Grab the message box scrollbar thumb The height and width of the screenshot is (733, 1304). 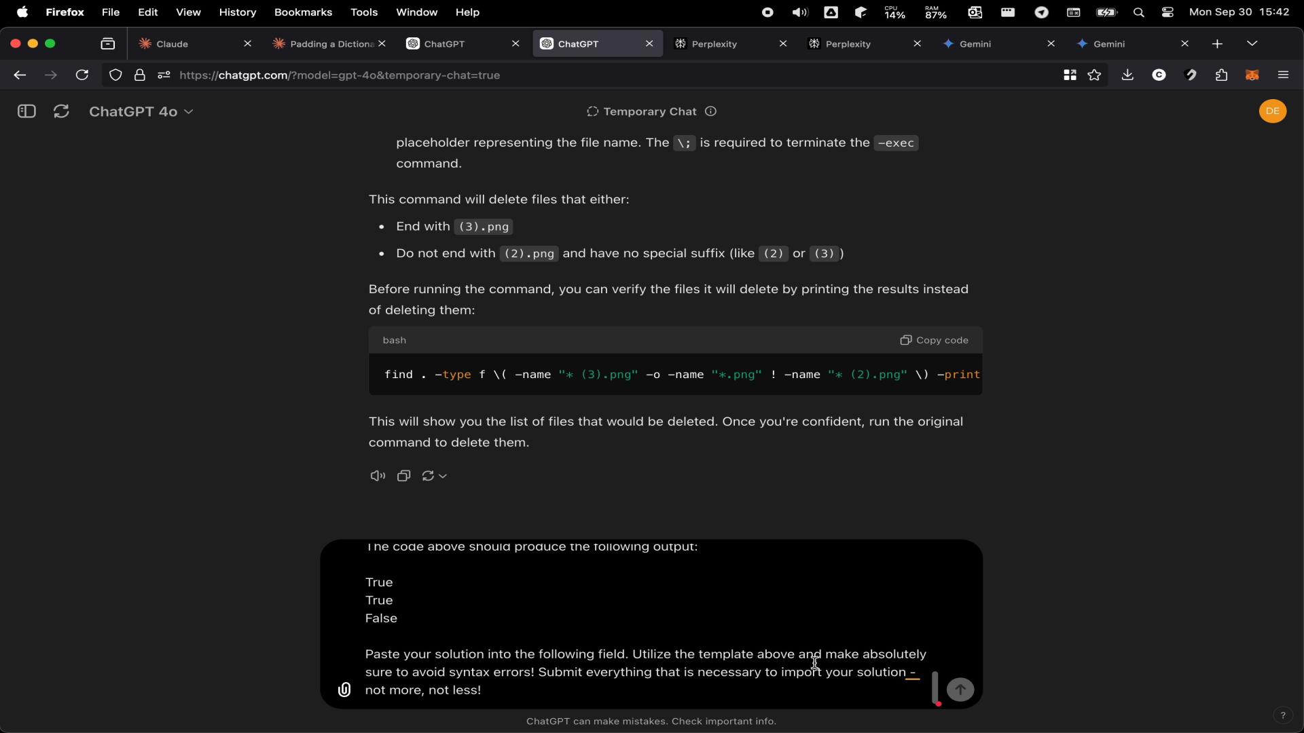point(935,688)
